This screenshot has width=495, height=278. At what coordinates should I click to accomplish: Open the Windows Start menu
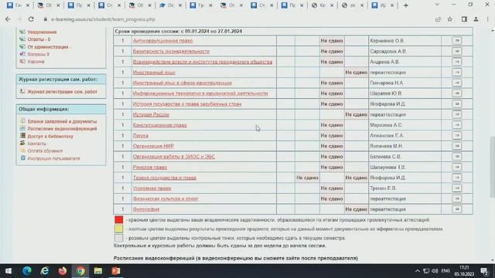[x=9, y=271]
